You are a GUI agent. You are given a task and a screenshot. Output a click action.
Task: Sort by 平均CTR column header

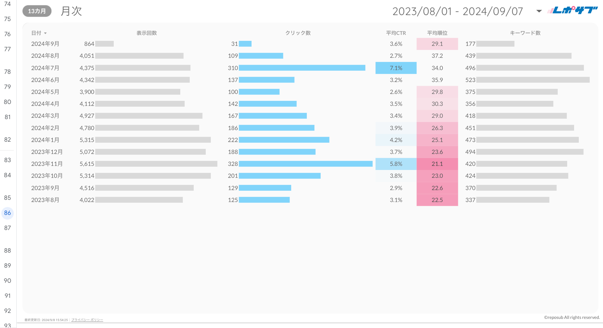[x=396, y=33]
